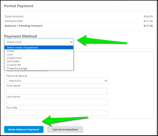Image resolution: width=158 pixels, height=136 pixels.
Task: Click the Amount Paid label
Action: coord(14,21)
